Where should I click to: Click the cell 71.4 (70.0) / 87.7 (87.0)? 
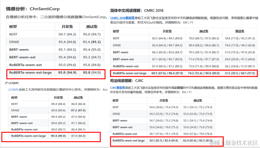tap(204, 59)
